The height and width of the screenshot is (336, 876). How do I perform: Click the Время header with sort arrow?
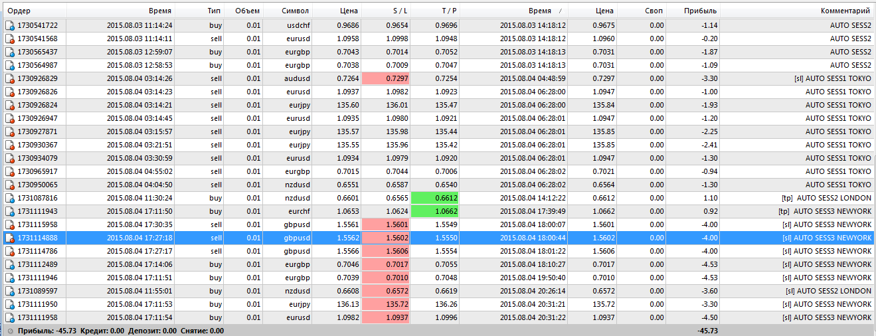coord(515,11)
